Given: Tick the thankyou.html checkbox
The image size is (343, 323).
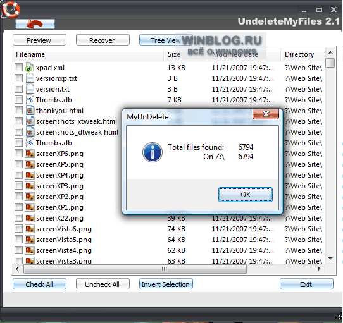Looking at the screenshot, I should (x=18, y=110).
